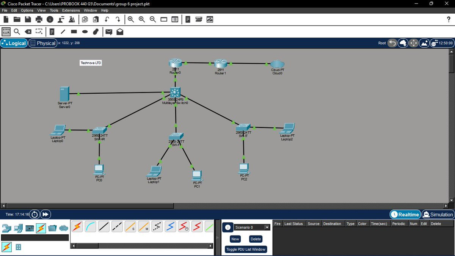Click Fast Forward Time button
455x256 pixels.
45,214
